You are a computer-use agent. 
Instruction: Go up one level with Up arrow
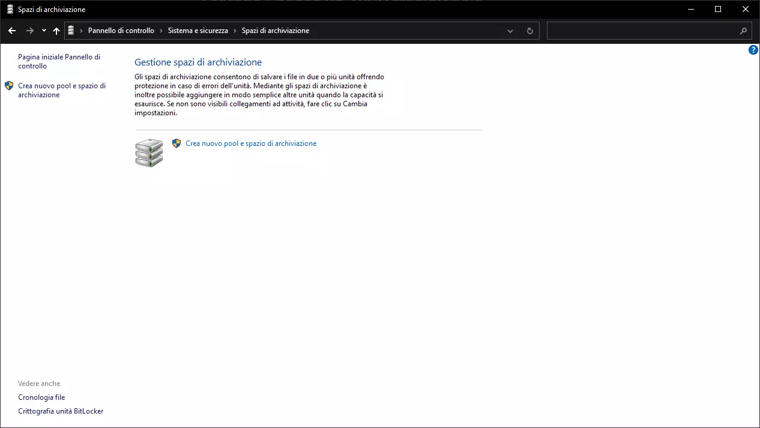(x=56, y=31)
